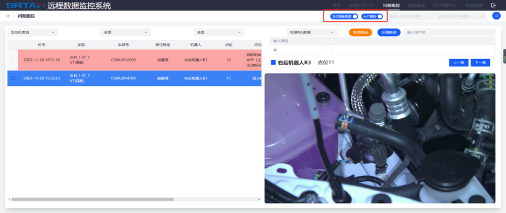Click the horizontal table scrollbar thumb
This screenshot has width=506, height=213.
92,199
